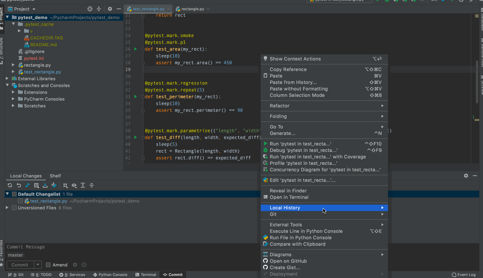483x278 pixels.
Task: Expand all nodes in Local Changes
Action: click(83, 185)
